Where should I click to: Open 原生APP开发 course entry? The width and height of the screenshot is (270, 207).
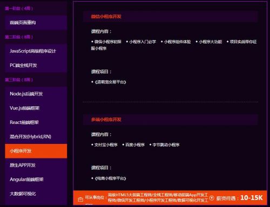pos(36,165)
